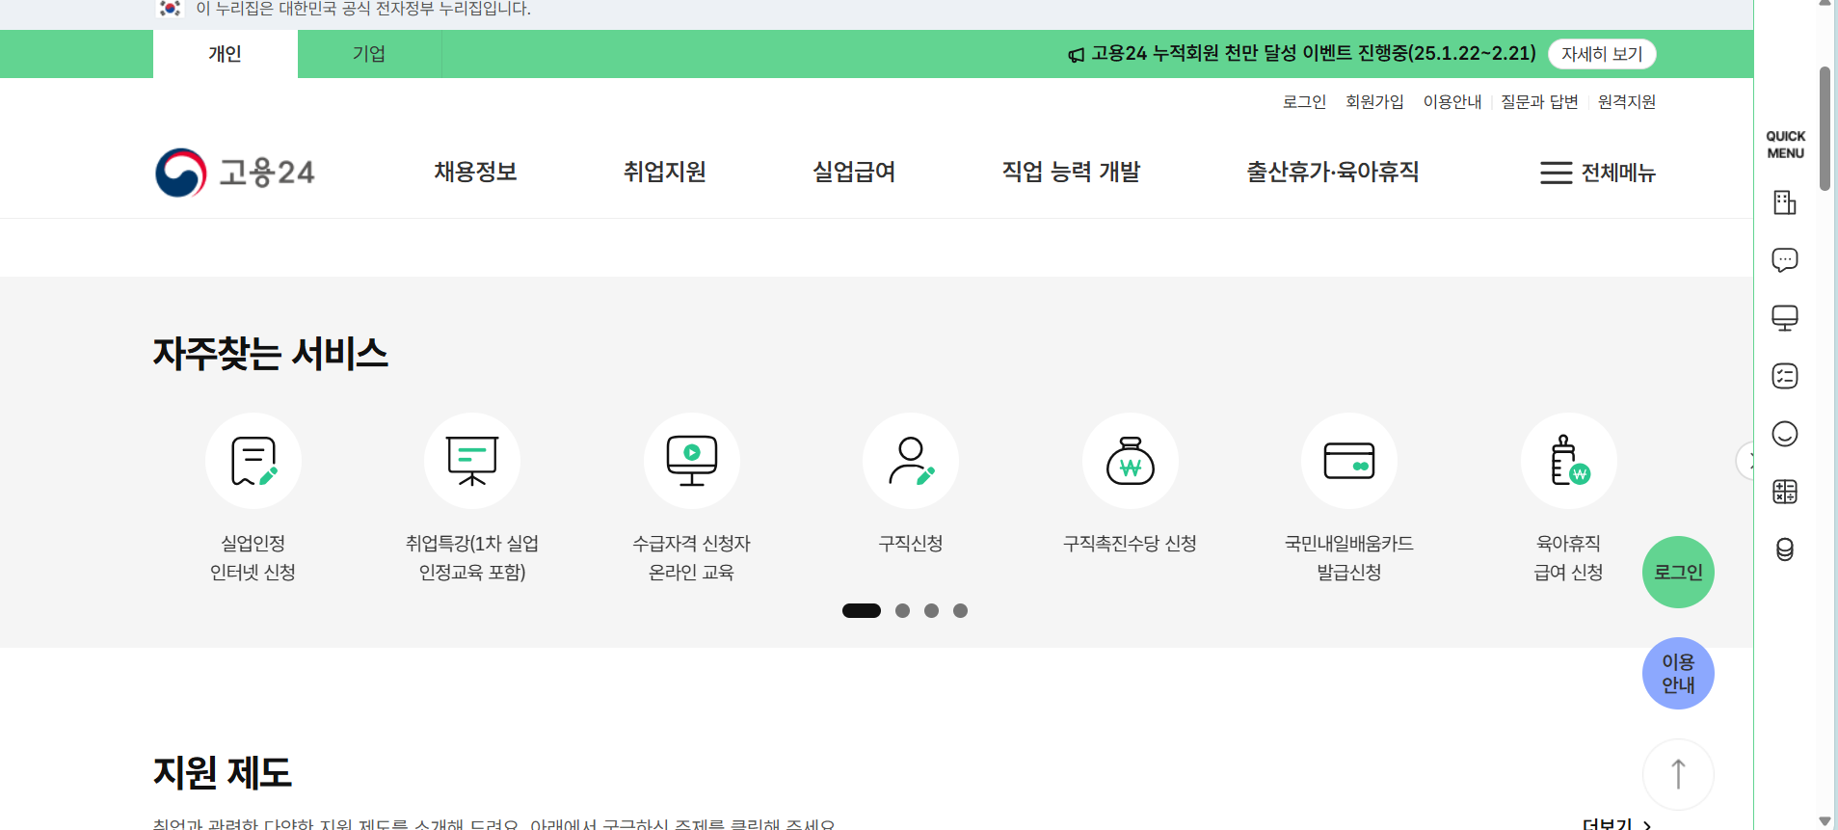Click the checklist icon in Quick Menu
The image size is (1838, 830).
coord(1785,376)
